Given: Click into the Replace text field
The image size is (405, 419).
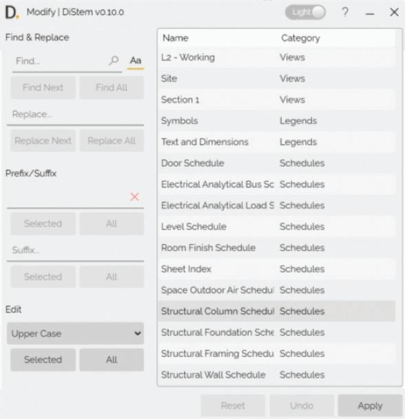Looking at the screenshot, I should coord(76,114).
